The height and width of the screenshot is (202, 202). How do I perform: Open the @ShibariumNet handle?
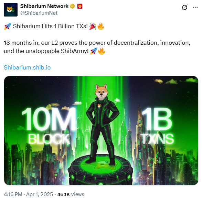click(39, 13)
